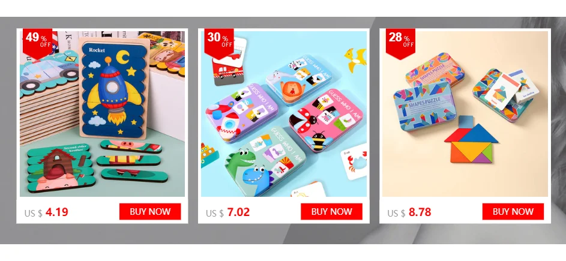Click the US $ 4.19 price

46,212
